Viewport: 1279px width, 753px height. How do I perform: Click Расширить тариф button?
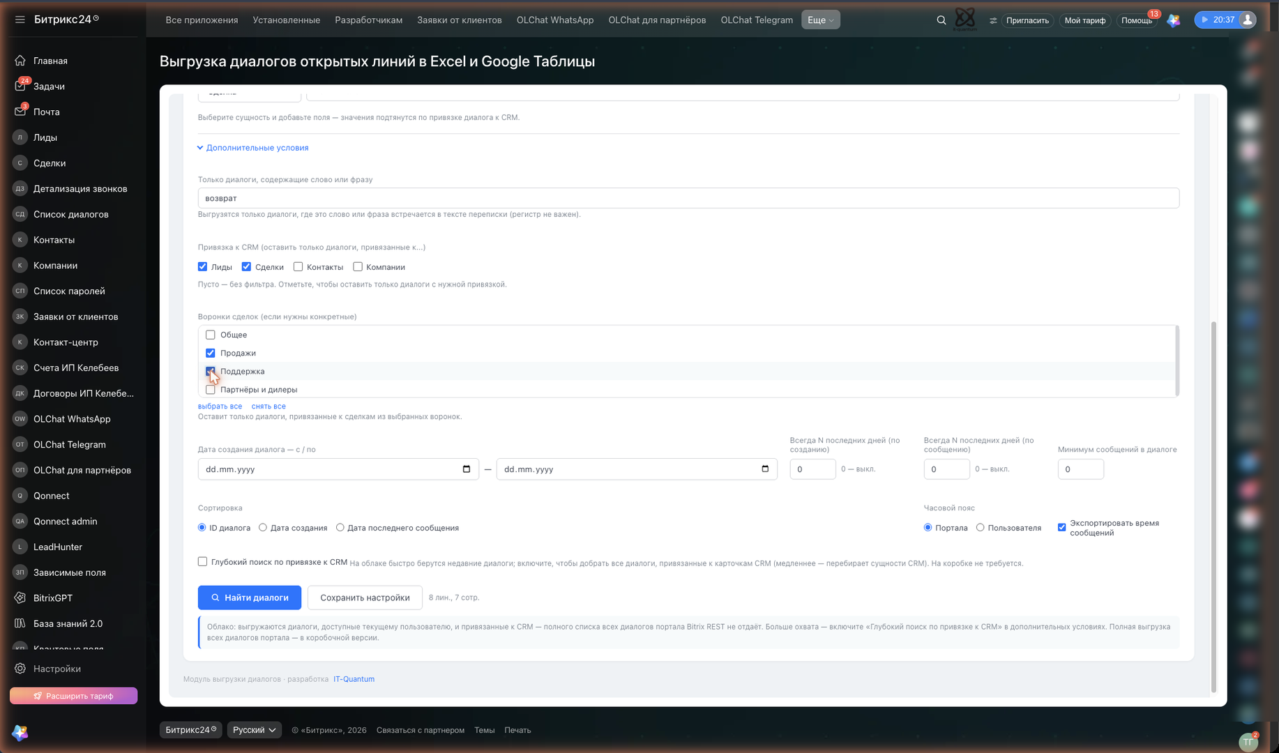73,696
